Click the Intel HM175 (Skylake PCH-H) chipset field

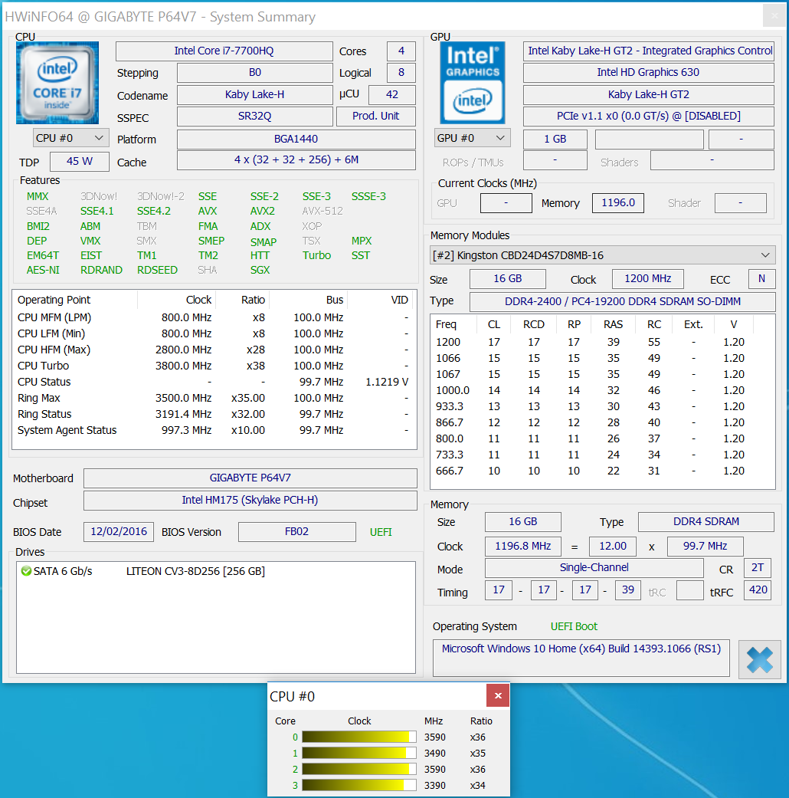[x=250, y=500]
